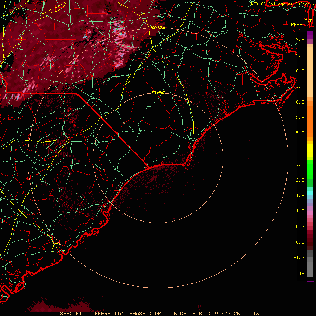316x316 pixels.
Task: Click the TH threshold label
Action: [302, 274]
